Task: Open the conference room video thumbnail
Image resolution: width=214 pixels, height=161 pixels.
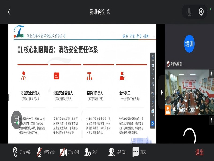Action: pos(189,92)
